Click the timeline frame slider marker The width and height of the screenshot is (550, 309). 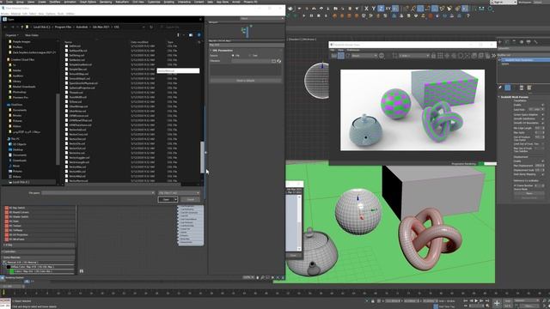(3, 292)
